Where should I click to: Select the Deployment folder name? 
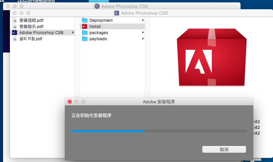[x=101, y=20]
